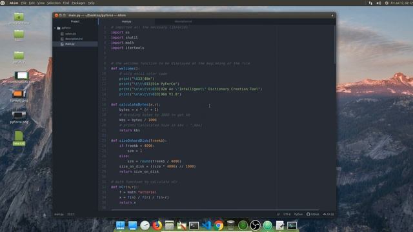
Task: Select the Project tree view tab
Action: pyautogui.click(x=75, y=21)
